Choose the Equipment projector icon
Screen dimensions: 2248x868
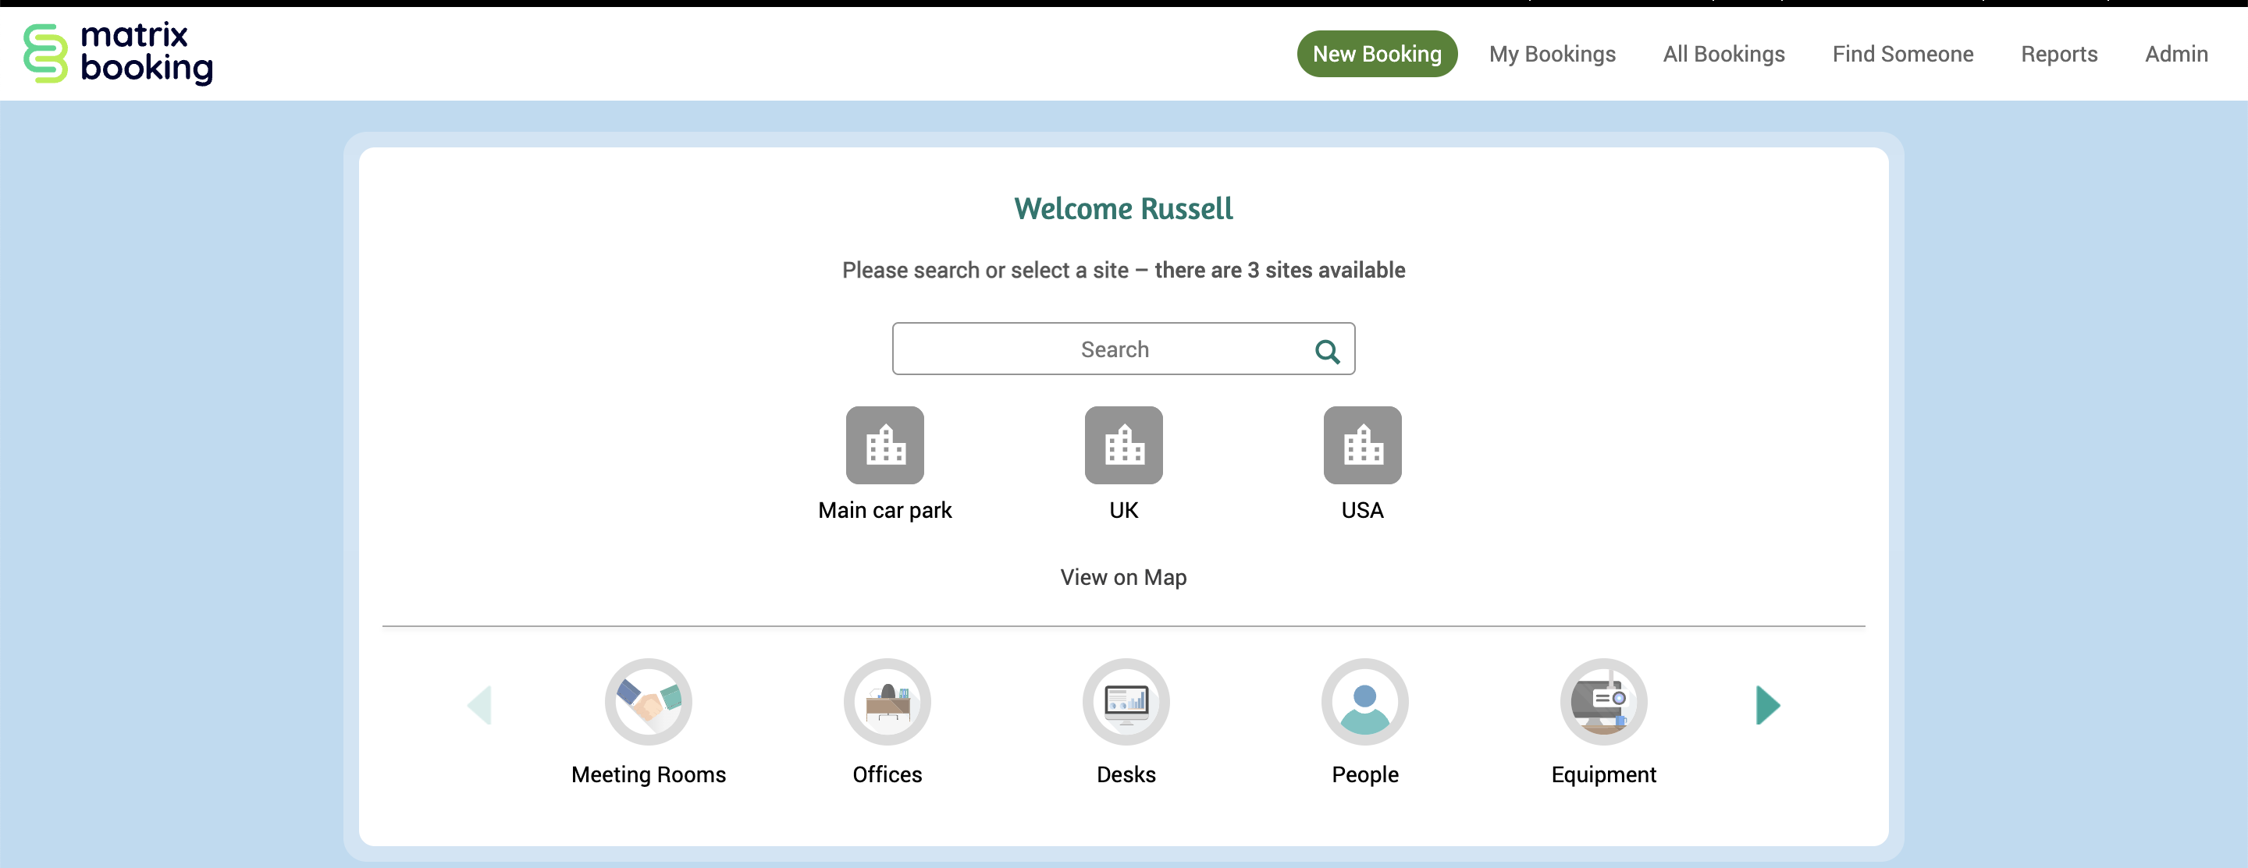pyautogui.click(x=1603, y=702)
